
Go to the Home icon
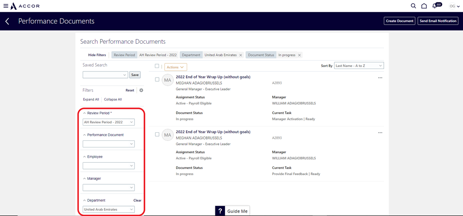pyautogui.click(x=424, y=6)
